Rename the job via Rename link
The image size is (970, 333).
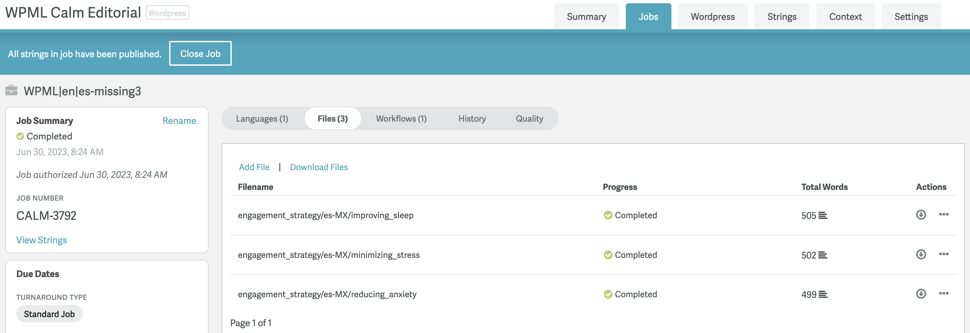click(179, 121)
